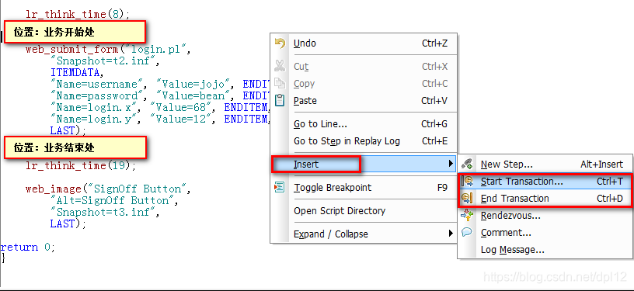Screen dimensions: 634x291
Task: Click the lr_think_time(8) code line
Action: click(x=78, y=14)
